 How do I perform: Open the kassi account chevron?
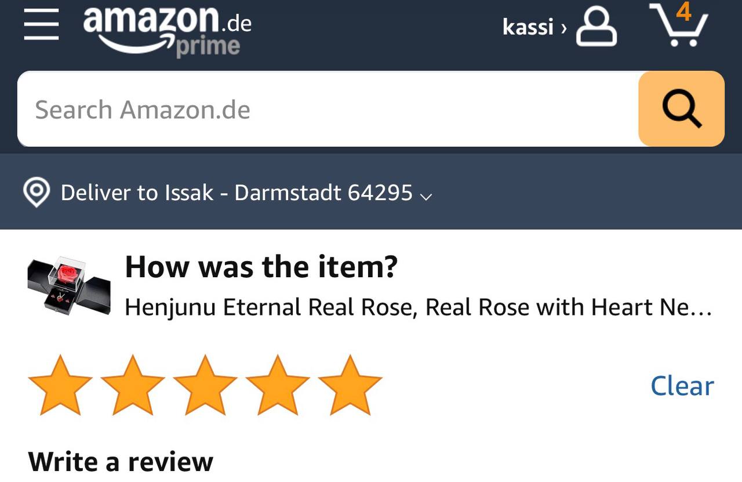(563, 27)
